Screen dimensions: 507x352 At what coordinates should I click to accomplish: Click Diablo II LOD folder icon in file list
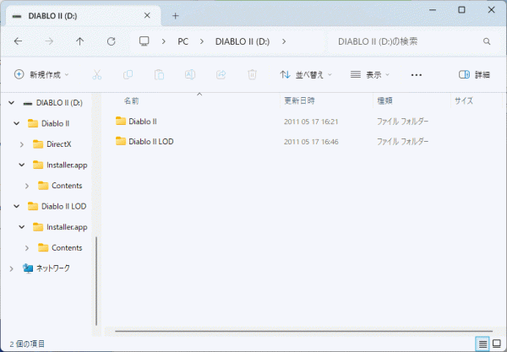(121, 141)
